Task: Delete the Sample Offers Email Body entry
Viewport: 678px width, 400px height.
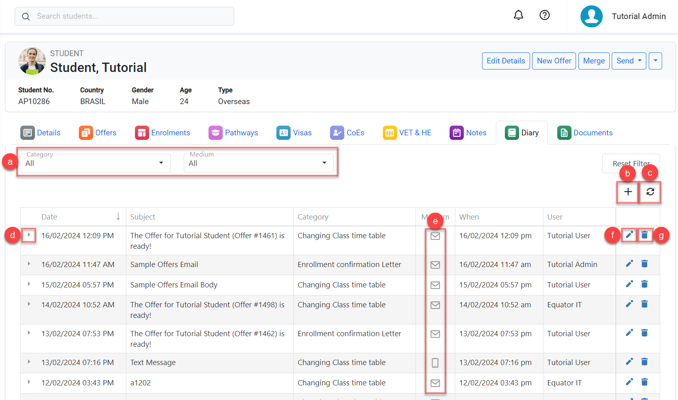Action: pos(644,284)
